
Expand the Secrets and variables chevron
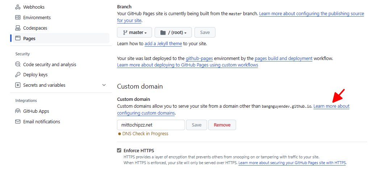point(104,85)
